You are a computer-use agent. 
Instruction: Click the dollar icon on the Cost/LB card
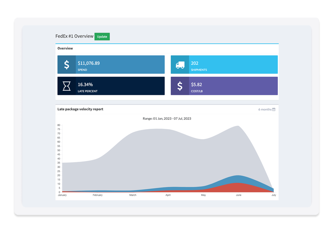180,86
